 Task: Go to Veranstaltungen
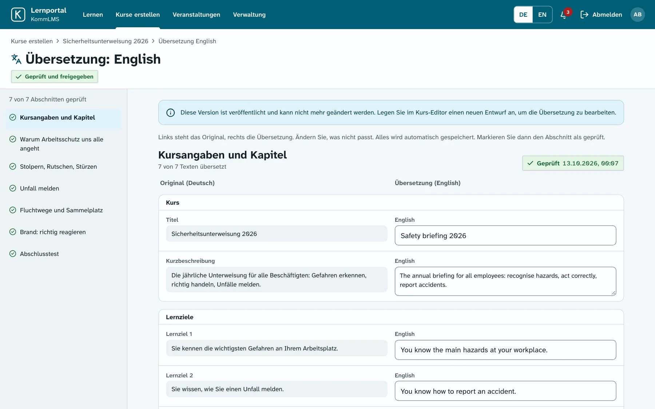click(x=196, y=15)
